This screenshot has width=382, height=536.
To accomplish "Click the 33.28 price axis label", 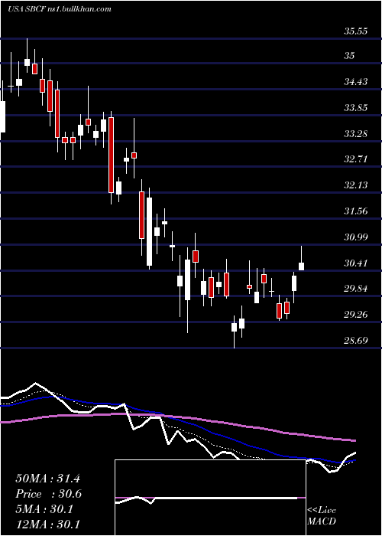I will click(355, 133).
